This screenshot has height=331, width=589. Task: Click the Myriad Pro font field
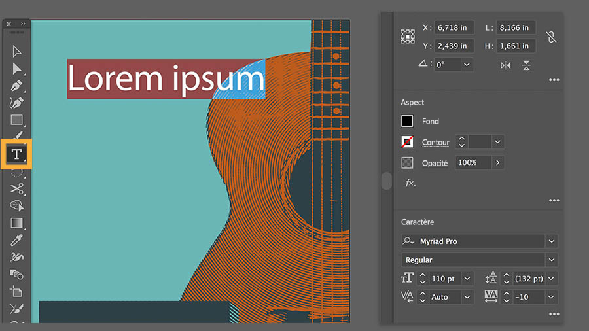click(473, 241)
